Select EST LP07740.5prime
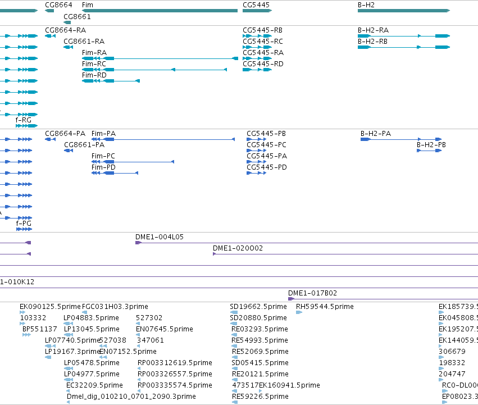This screenshot has width=478, height=405. point(72,340)
